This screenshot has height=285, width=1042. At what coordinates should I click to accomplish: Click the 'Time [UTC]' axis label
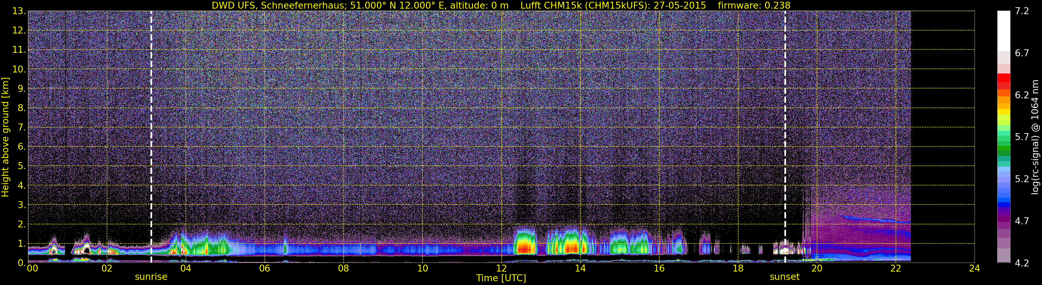pyautogui.click(x=501, y=278)
